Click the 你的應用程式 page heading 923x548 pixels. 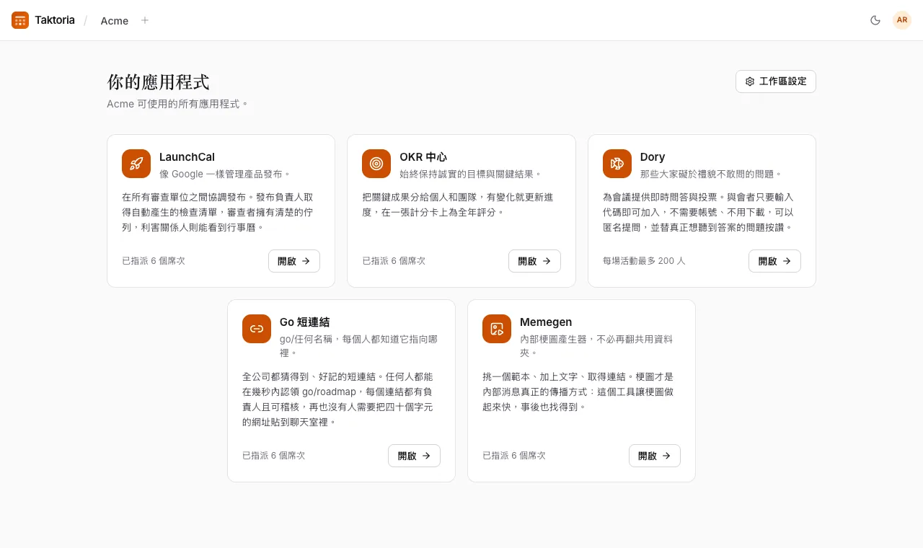(158, 81)
